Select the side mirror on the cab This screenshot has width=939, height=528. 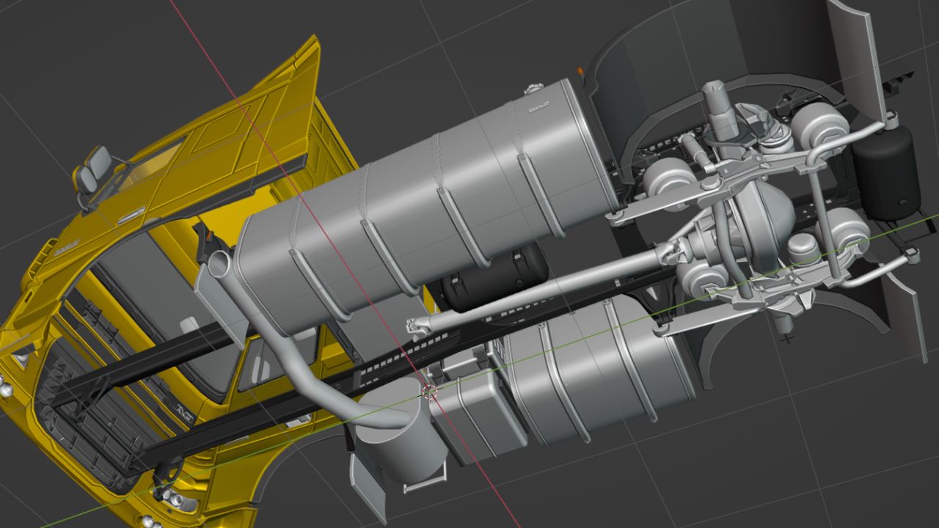[93, 170]
